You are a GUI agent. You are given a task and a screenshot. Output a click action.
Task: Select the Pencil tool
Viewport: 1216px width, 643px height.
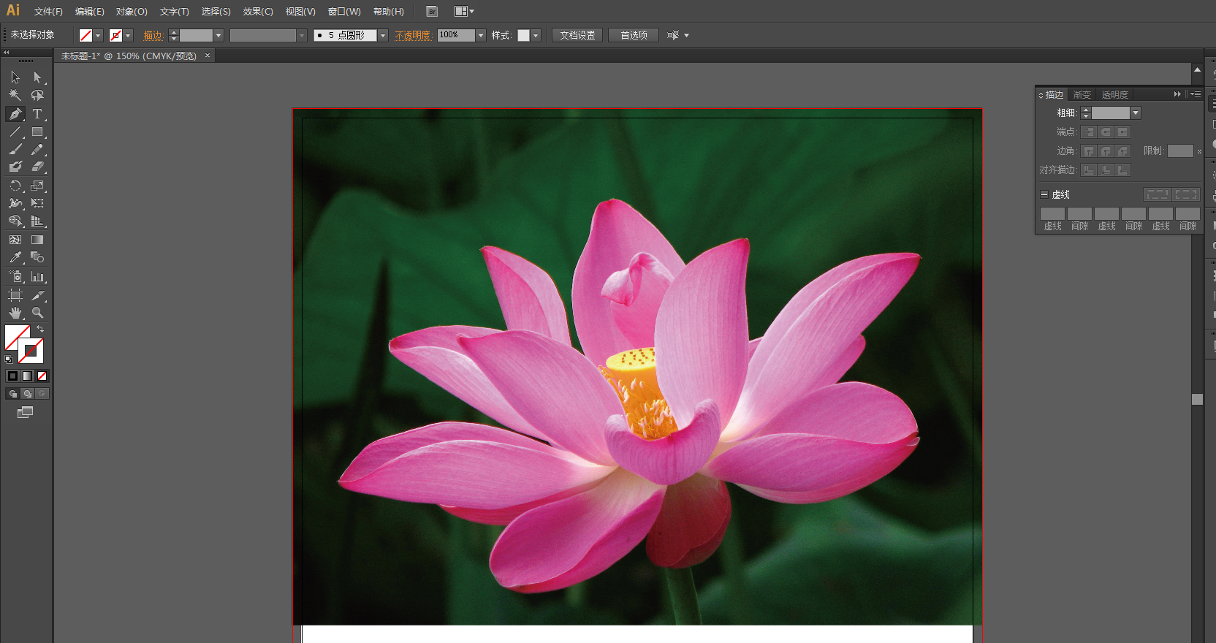(37, 149)
